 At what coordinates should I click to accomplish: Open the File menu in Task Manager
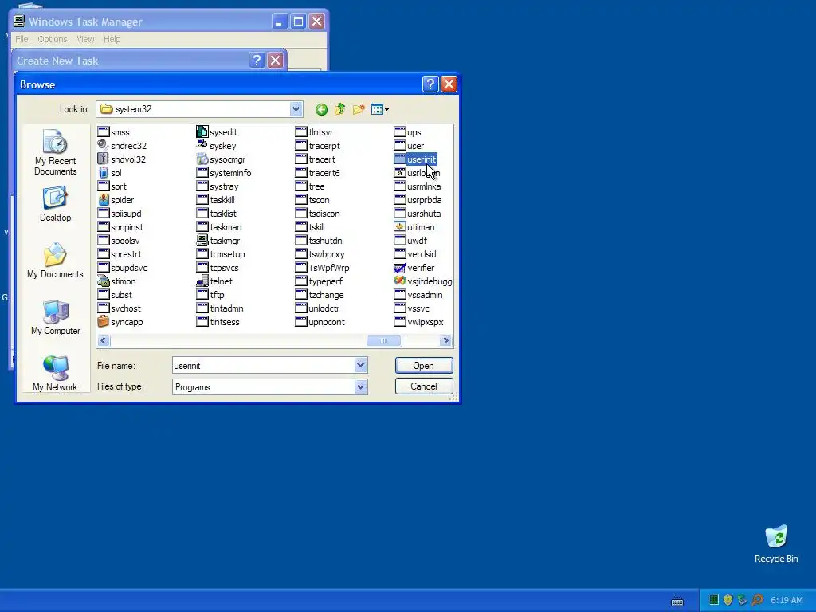pyautogui.click(x=22, y=39)
